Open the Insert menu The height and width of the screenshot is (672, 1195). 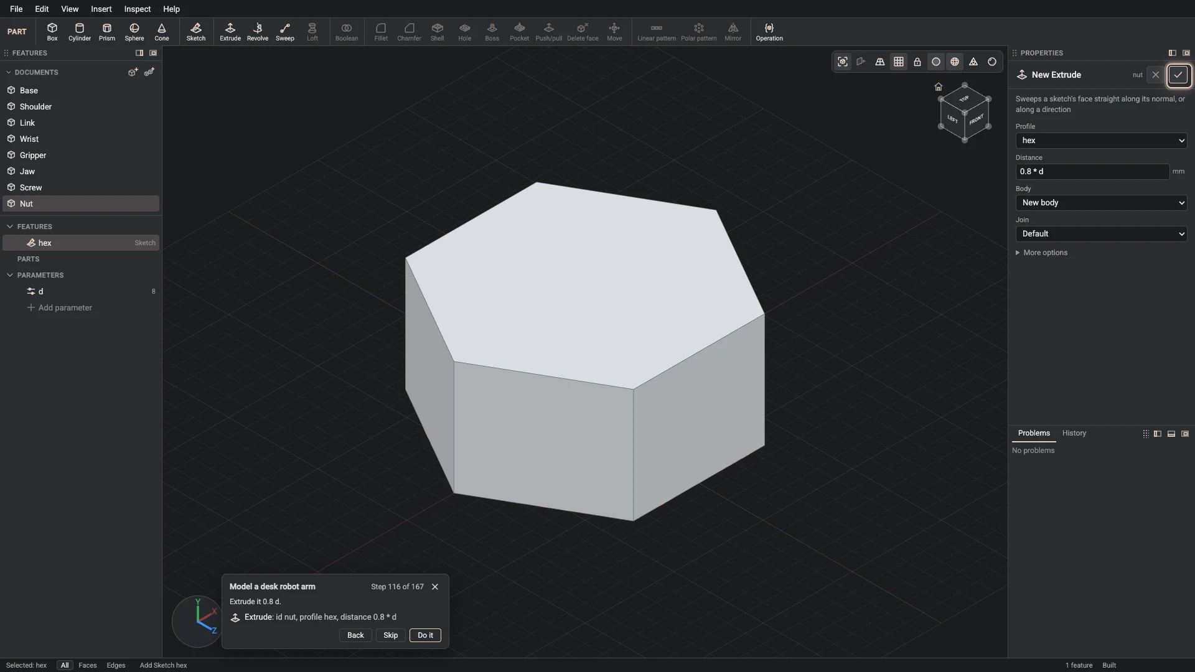[101, 9]
